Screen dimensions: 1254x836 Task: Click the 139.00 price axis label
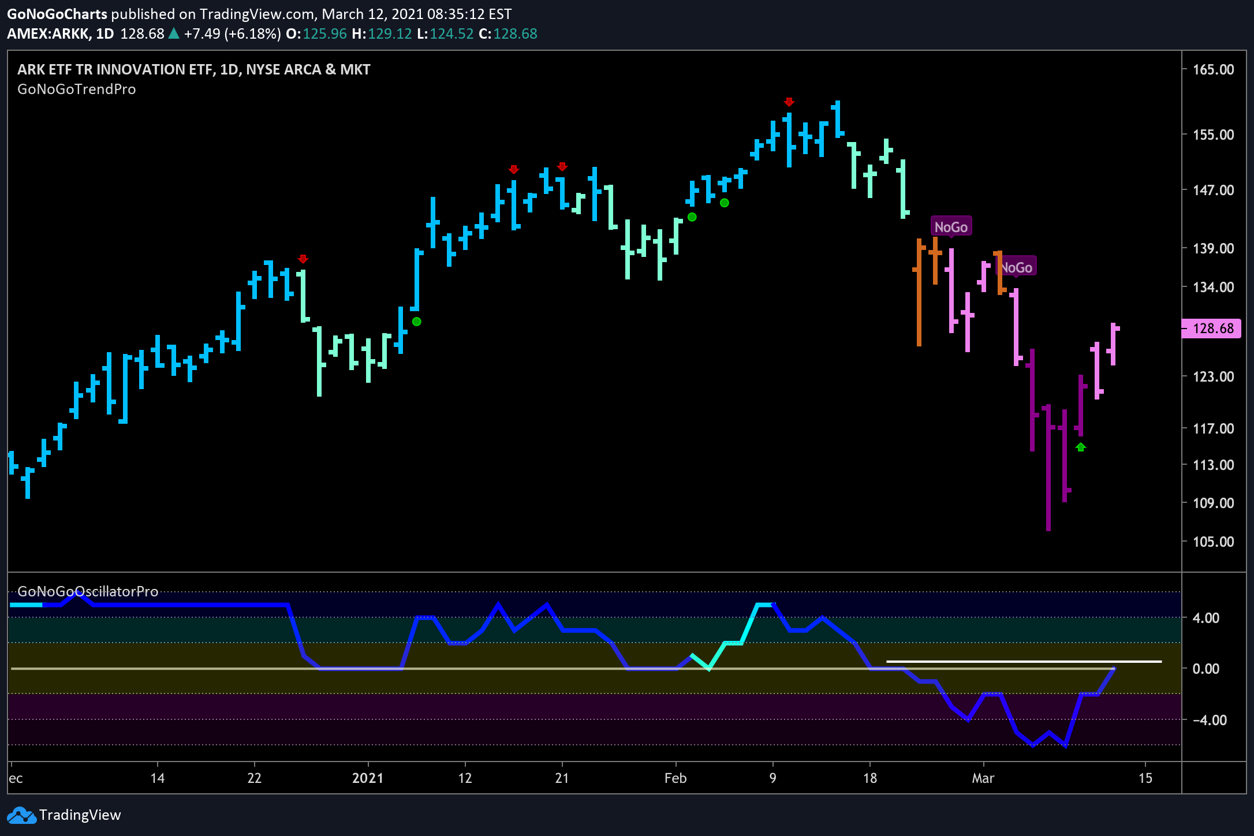(x=1214, y=248)
